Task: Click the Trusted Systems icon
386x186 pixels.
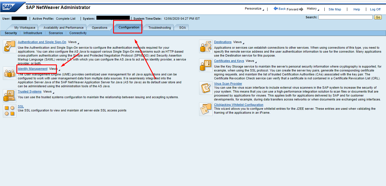Action: [x=9, y=96]
